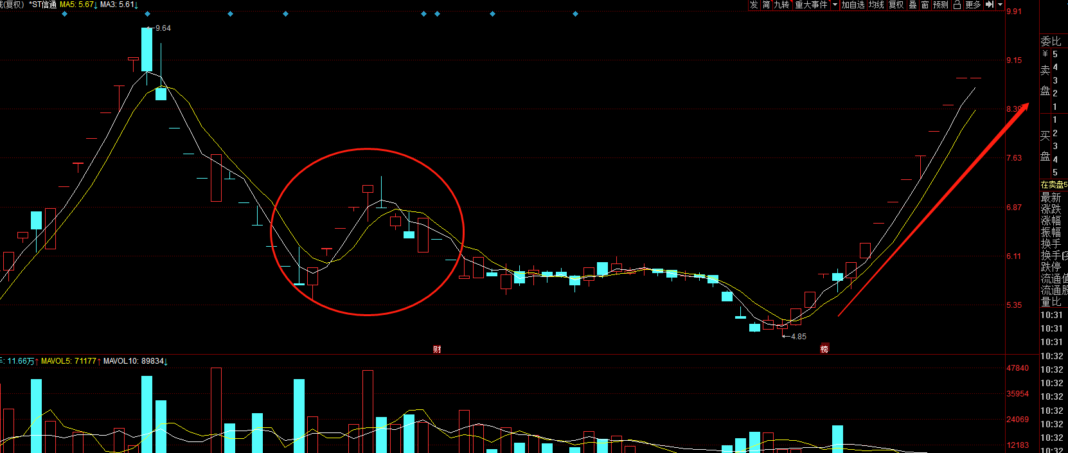The width and height of the screenshot is (1068, 453).
Task: Expand the dropdown beside 重大事件
Action: [835, 4]
